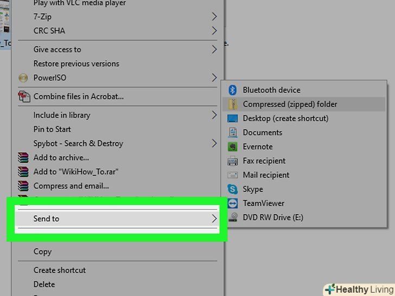Screen dimensions: 395x296
Task: Select Play with VLC media player
Action: [x=80, y=3]
